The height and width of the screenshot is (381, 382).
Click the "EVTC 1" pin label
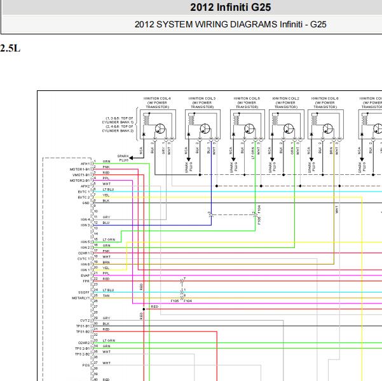click(x=84, y=192)
